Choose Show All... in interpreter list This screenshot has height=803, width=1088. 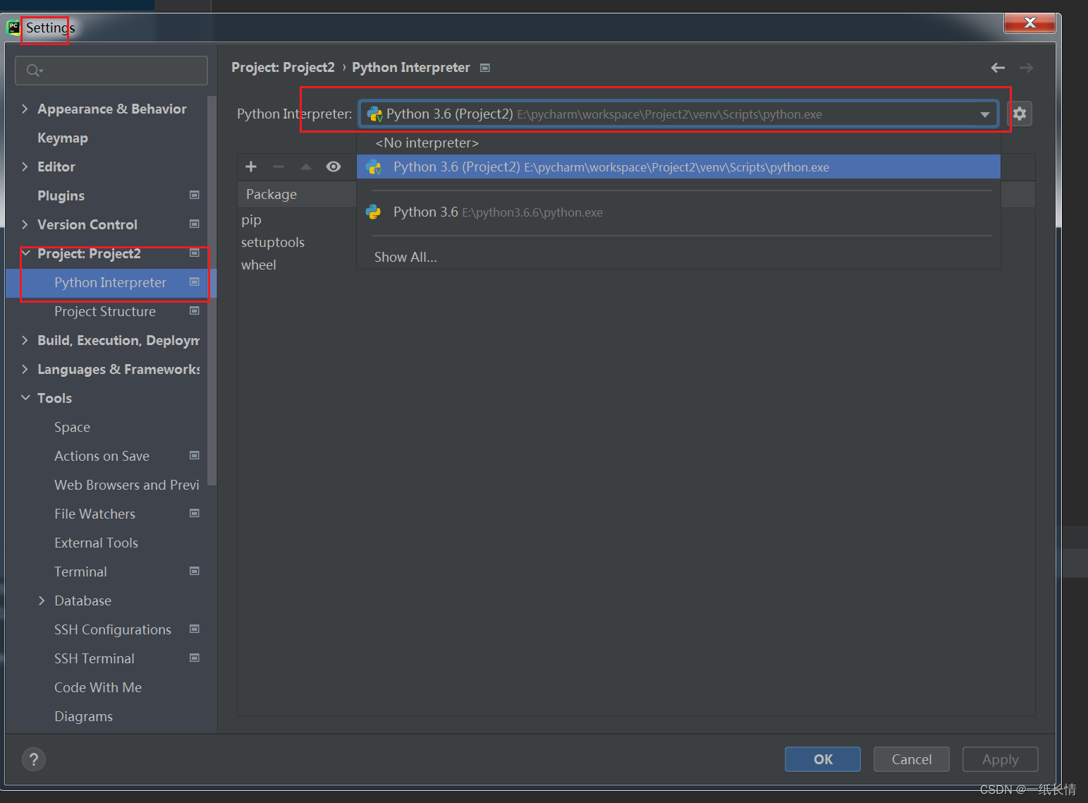pos(678,257)
